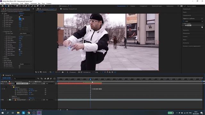The image size is (205, 115).
Task: Open the Alpha Mode dropdown
Action: [x=25, y=64]
